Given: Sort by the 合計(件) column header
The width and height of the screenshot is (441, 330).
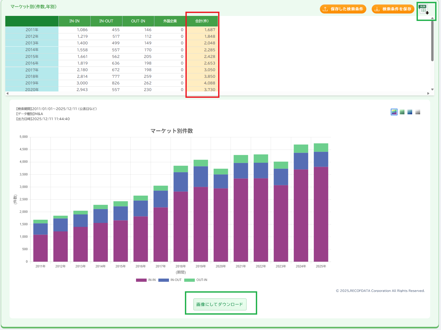Looking at the screenshot, I should [202, 21].
